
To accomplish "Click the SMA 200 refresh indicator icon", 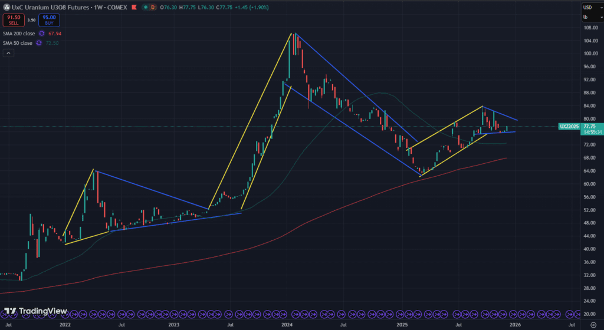I will click(42, 34).
